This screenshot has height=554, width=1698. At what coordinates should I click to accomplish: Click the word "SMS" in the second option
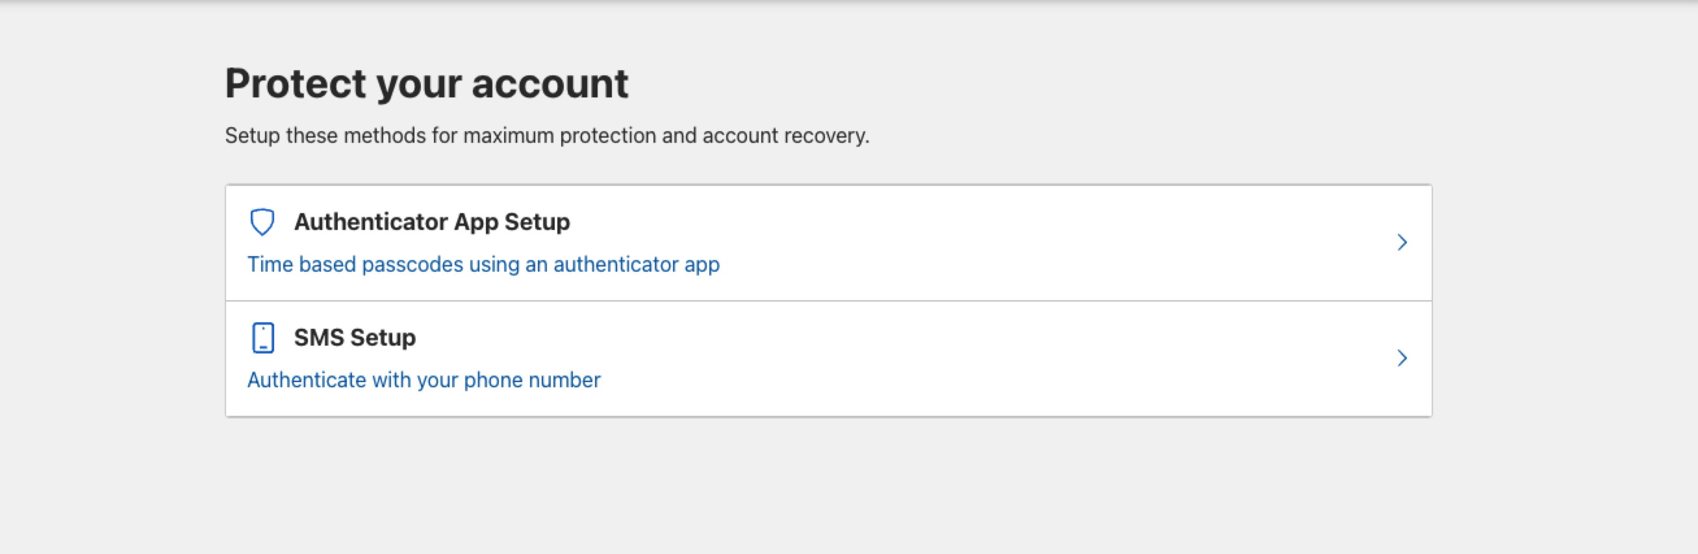[x=319, y=337]
